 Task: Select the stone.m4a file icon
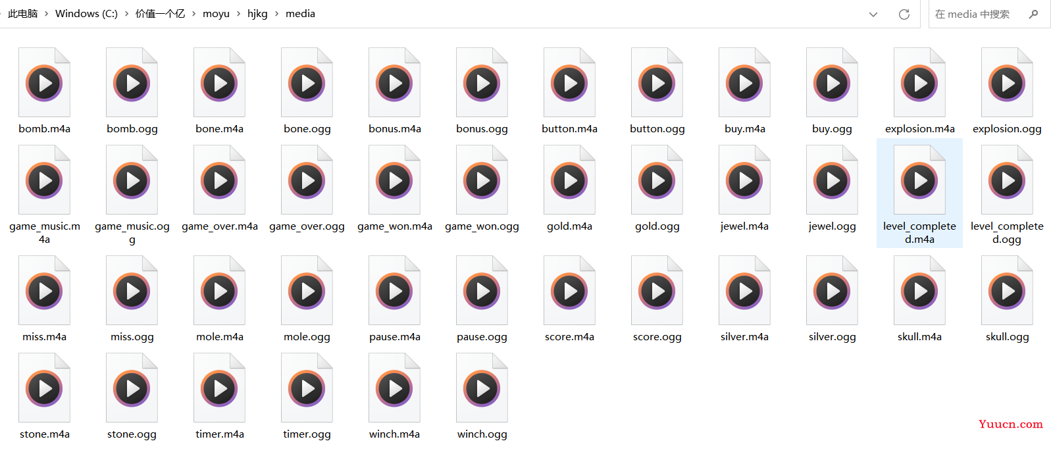pos(44,388)
